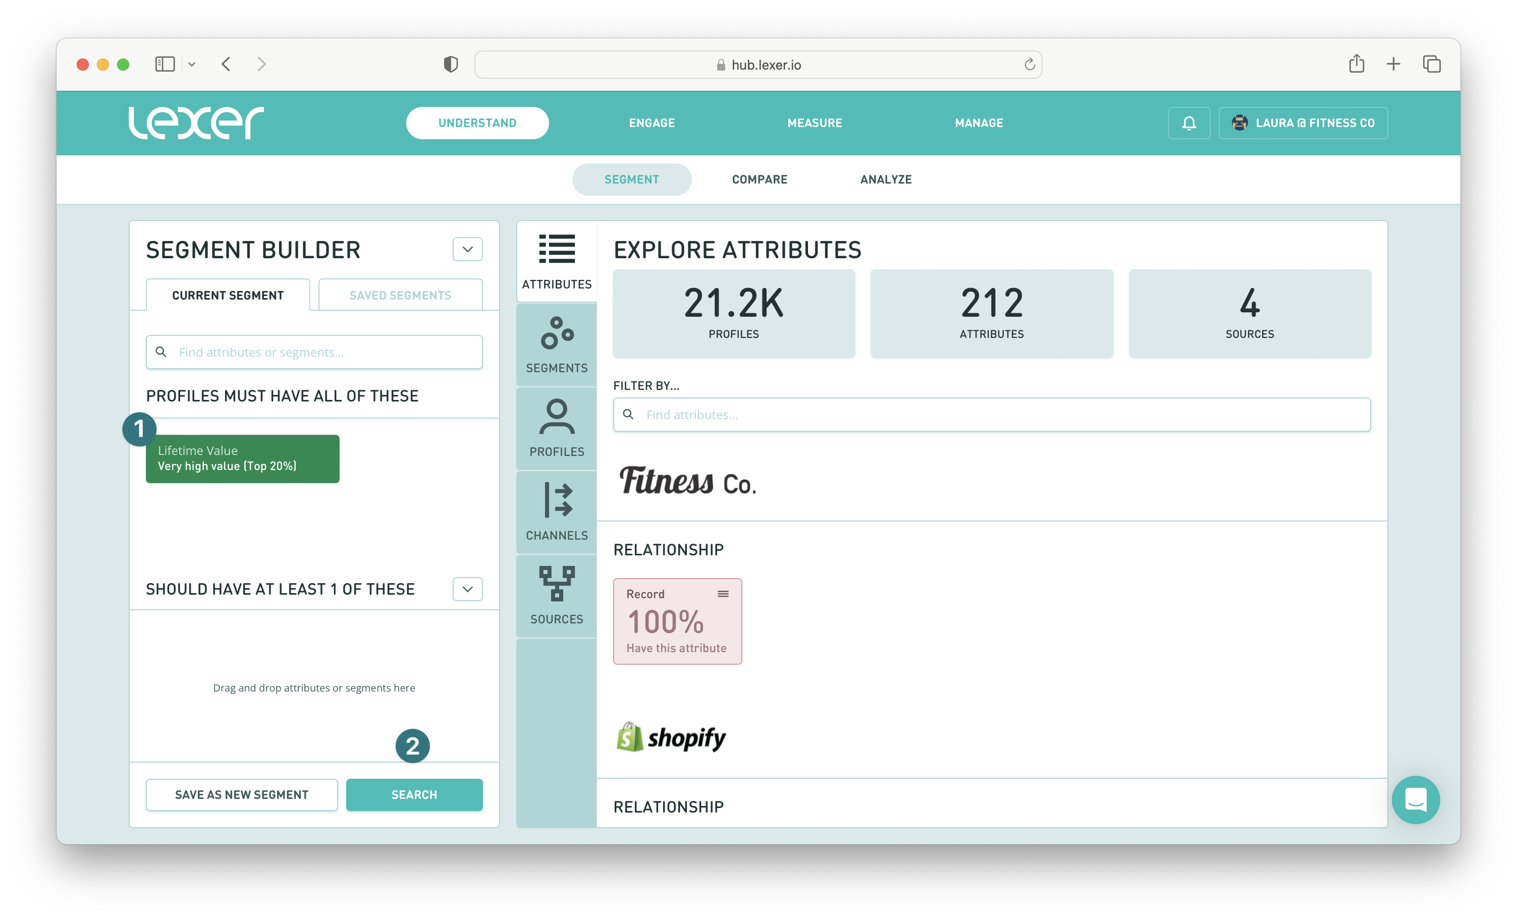Open the notifications bell
This screenshot has width=1517, height=919.
tap(1189, 123)
